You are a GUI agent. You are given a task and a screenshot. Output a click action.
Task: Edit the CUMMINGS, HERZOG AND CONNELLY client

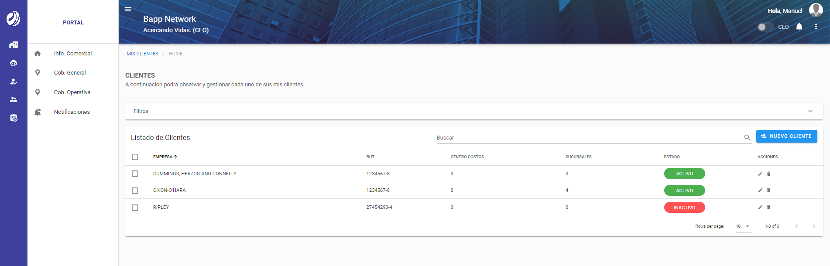[760, 174]
